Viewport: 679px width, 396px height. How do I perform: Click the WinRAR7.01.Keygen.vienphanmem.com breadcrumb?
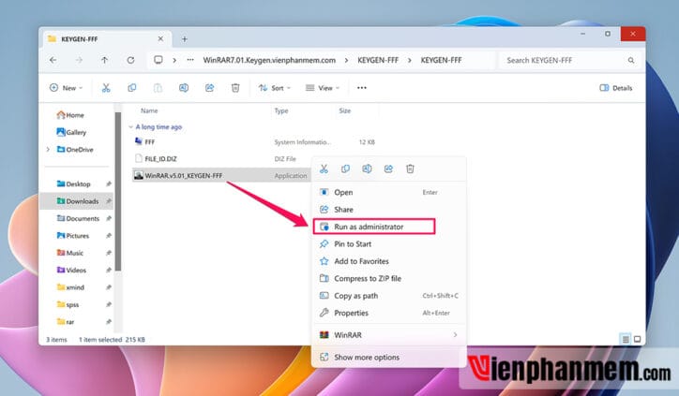click(x=269, y=60)
